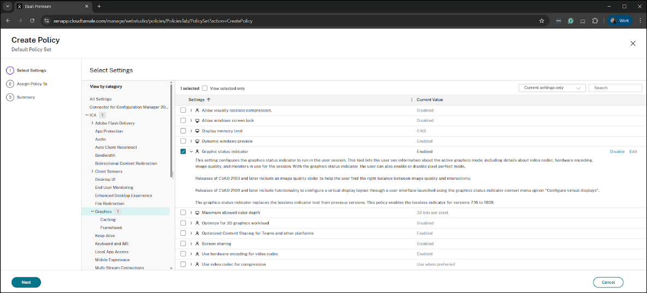
Task: Open the Work browser profile
Action: 620,21
